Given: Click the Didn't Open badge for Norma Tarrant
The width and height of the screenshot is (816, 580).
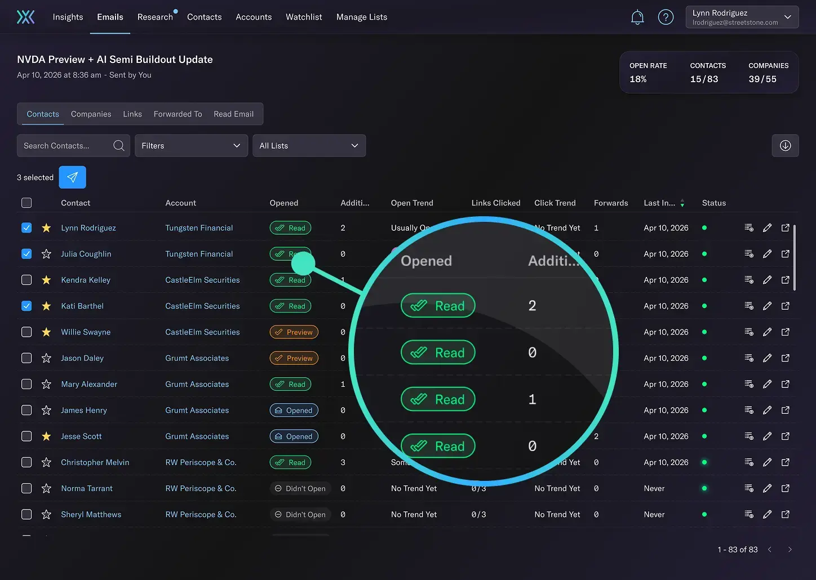Looking at the screenshot, I should (x=300, y=488).
